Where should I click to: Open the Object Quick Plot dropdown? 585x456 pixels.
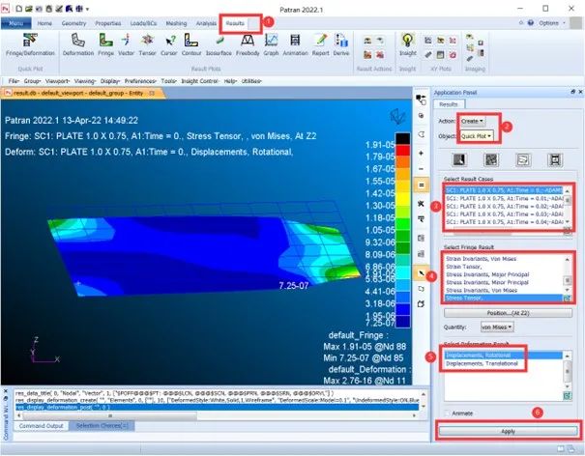click(x=476, y=136)
